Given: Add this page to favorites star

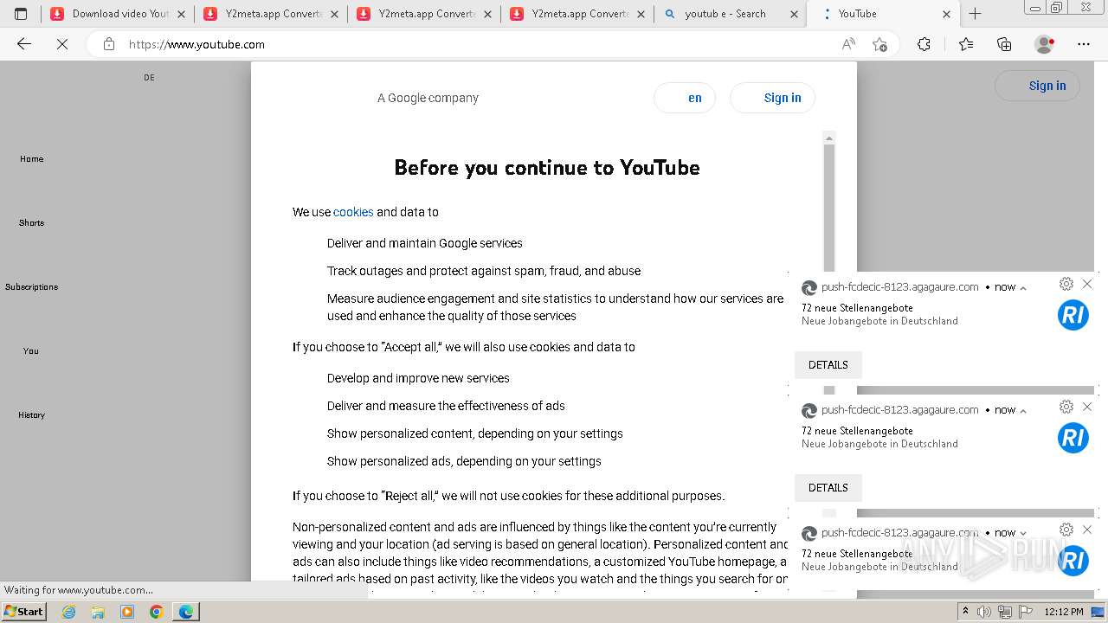Looking at the screenshot, I should (x=879, y=44).
